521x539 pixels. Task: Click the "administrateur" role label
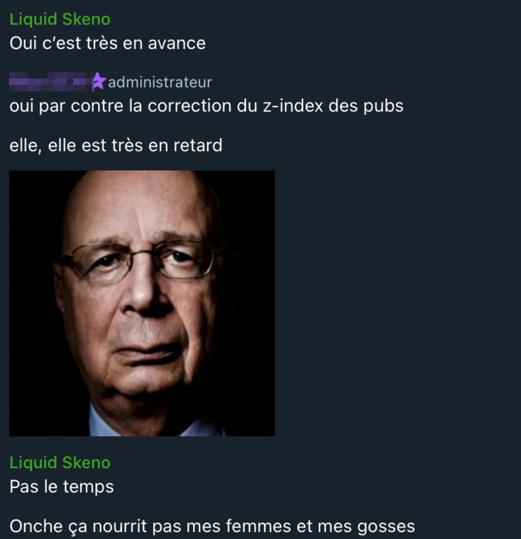point(160,82)
